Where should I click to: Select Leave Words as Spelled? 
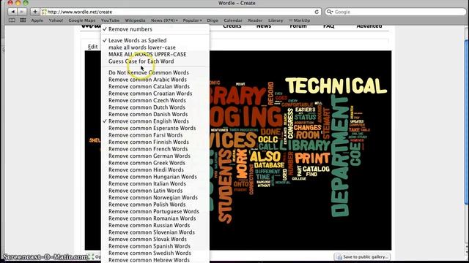155,40
